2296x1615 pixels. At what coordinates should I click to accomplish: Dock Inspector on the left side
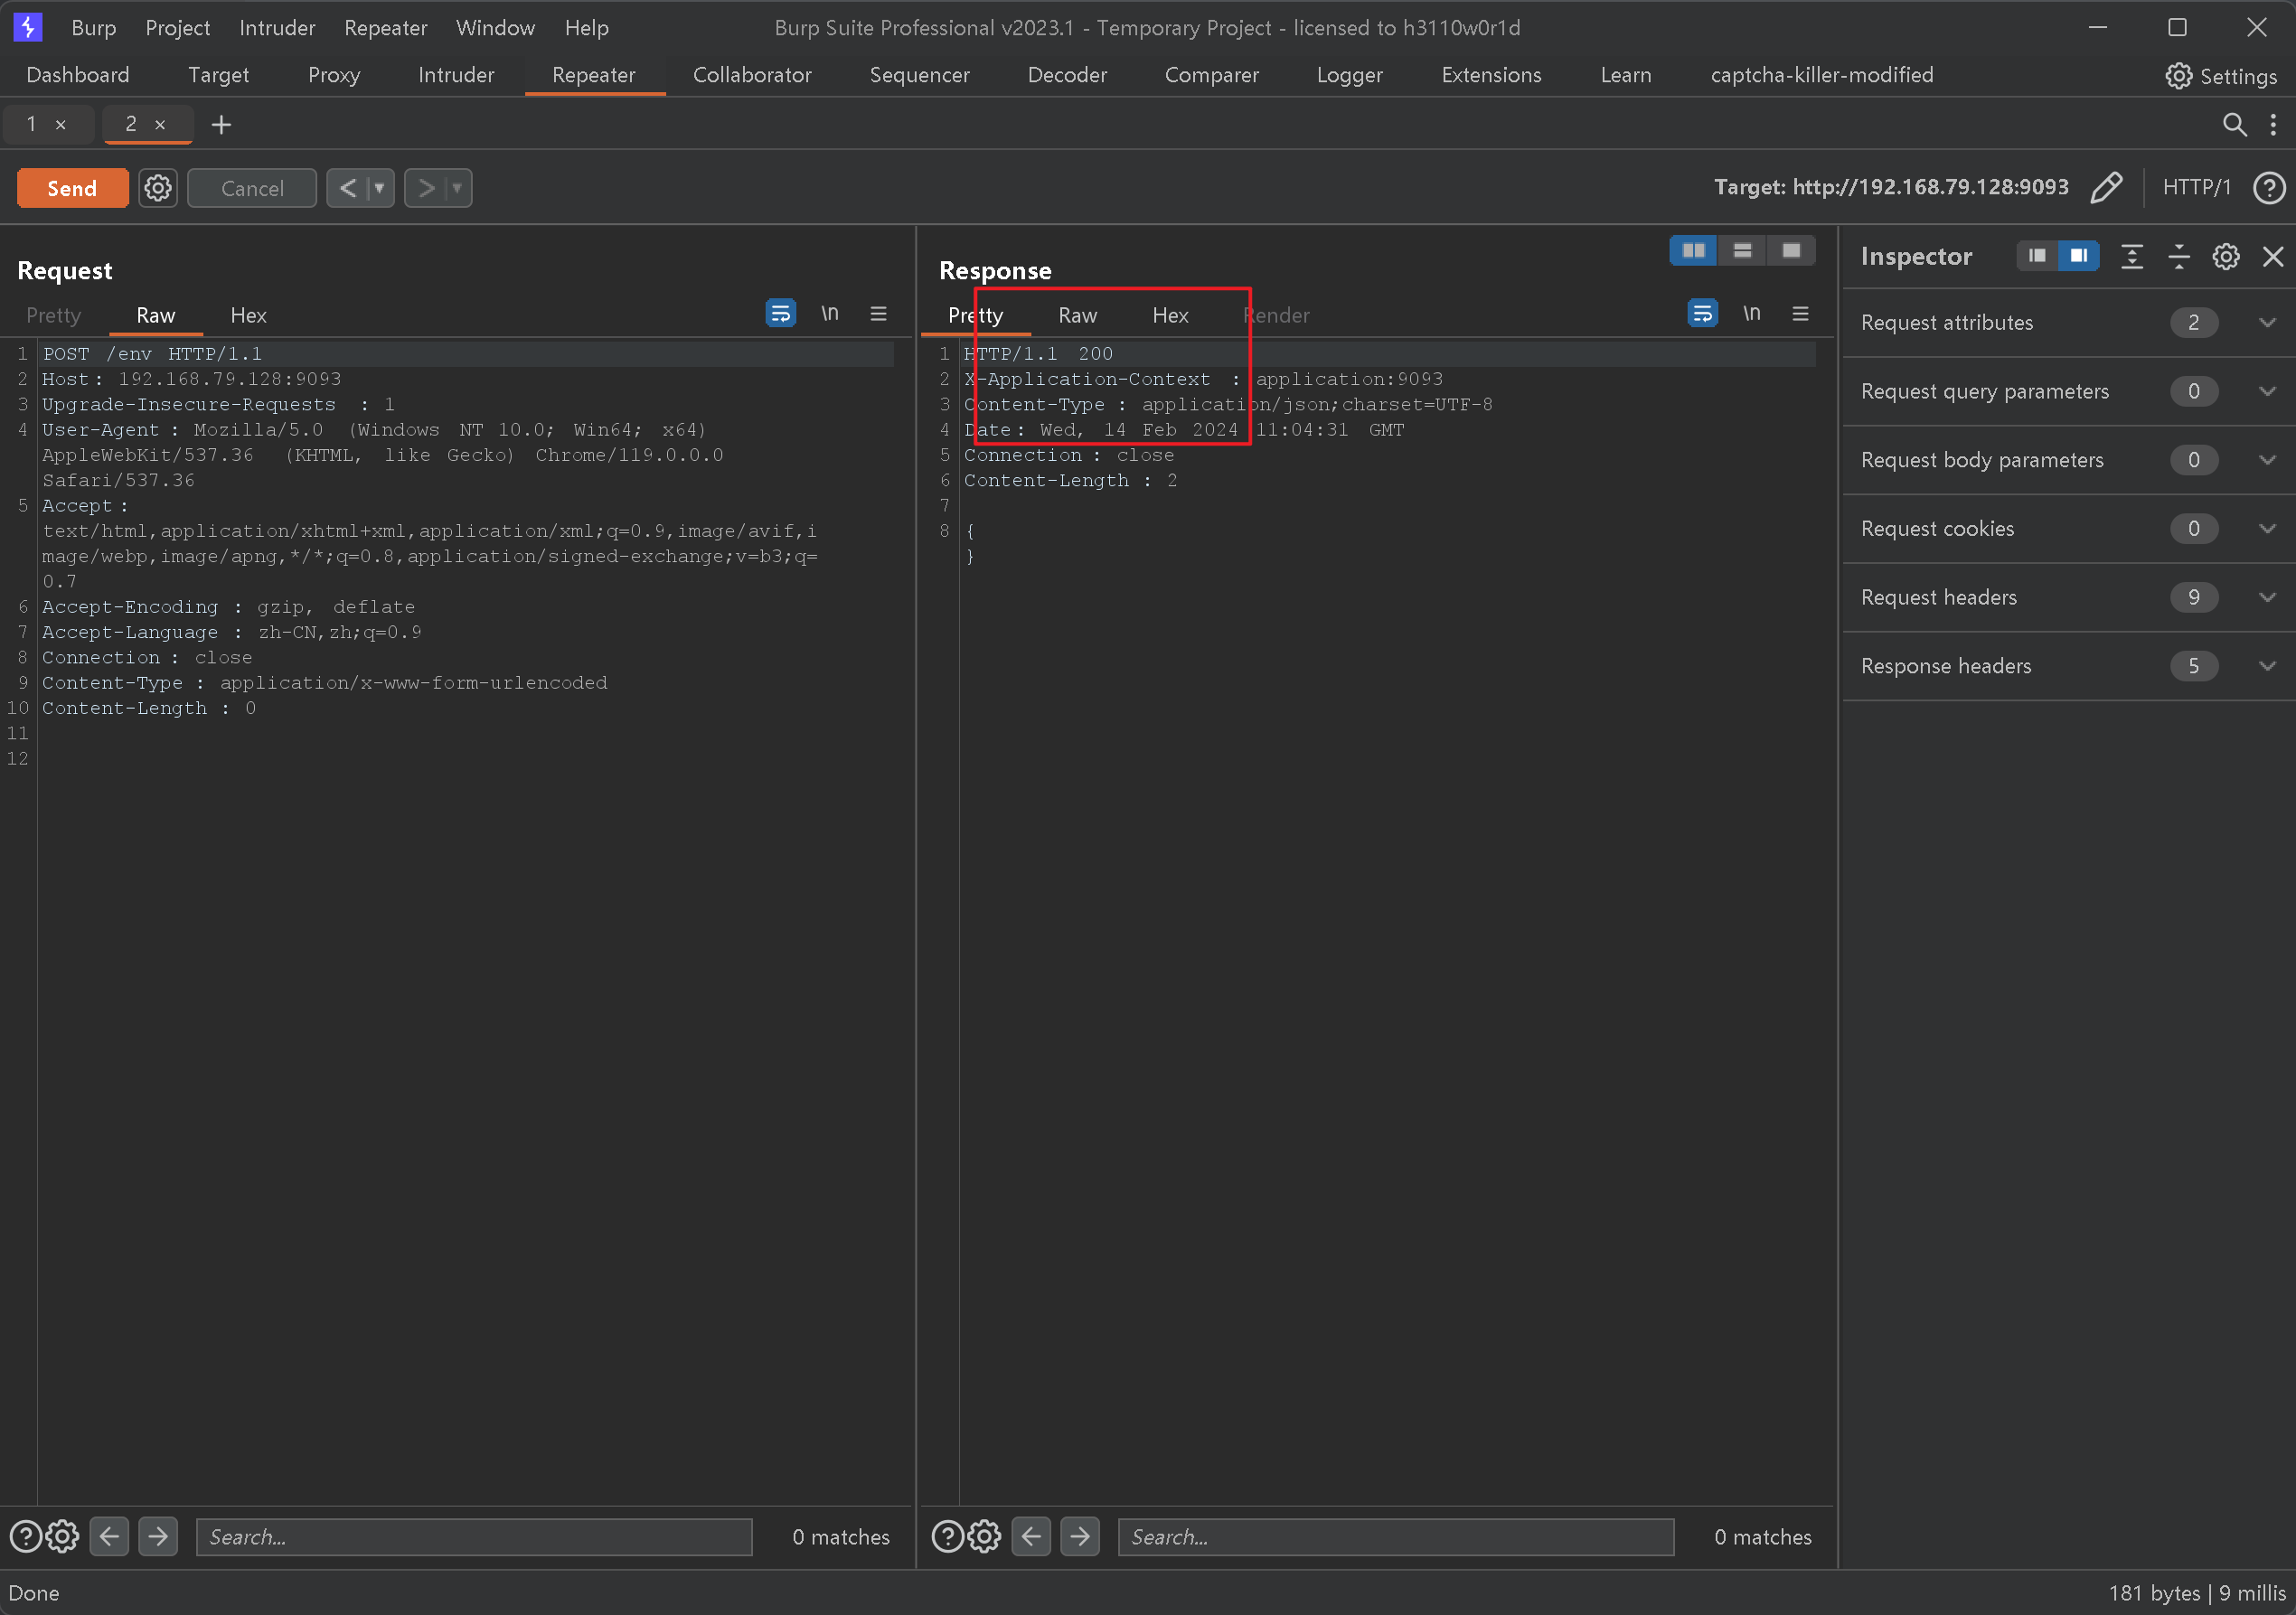tap(2037, 256)
